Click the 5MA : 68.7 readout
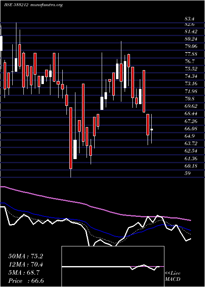The image size is (205, 287). point(24,273)
